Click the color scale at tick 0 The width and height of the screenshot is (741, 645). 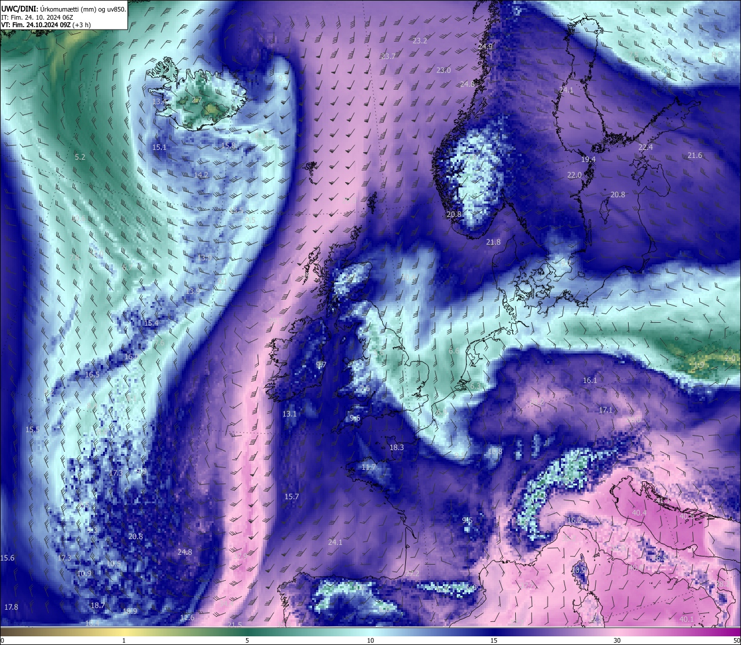tap(2, 640)
